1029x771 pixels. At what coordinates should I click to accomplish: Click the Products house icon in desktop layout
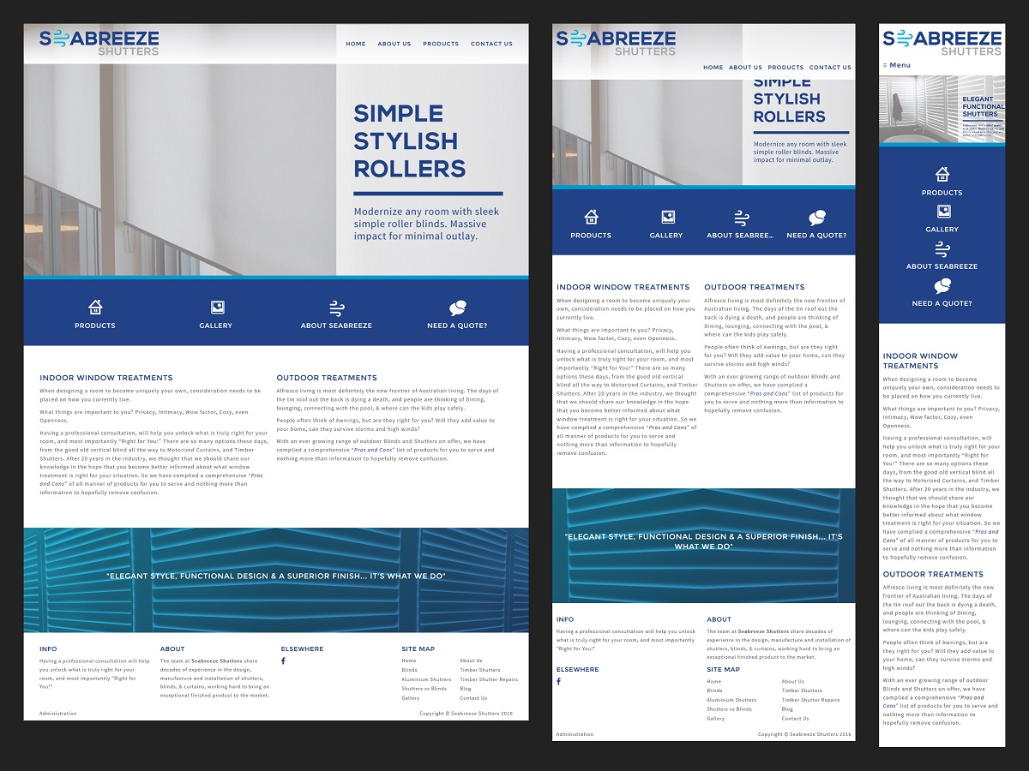[x=95, y=307]
